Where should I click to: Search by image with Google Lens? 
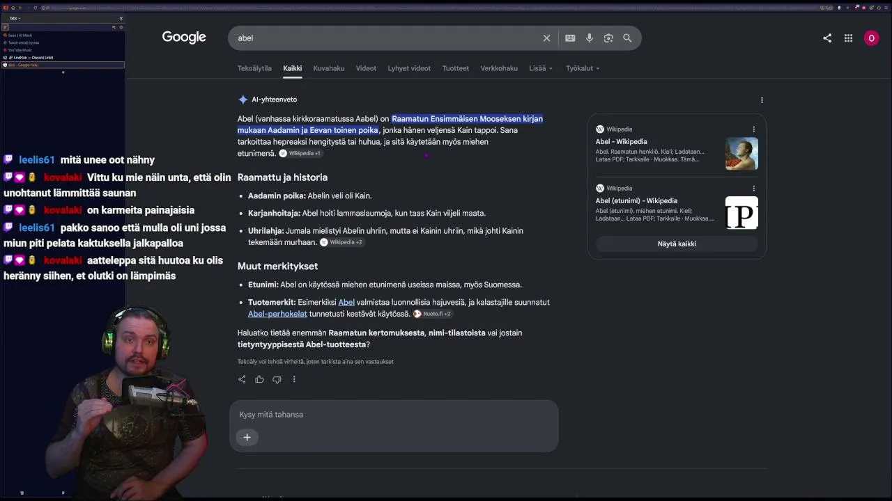click(608, 38)
